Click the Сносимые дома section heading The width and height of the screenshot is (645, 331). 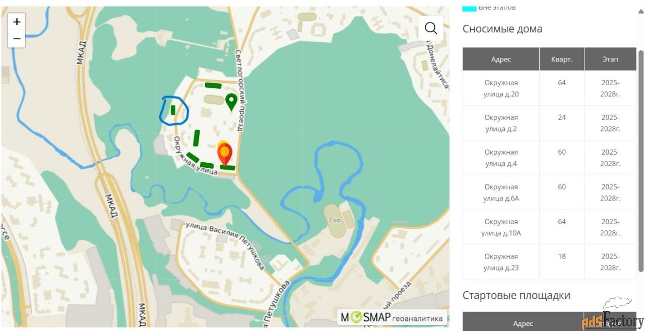click(502, 29)
